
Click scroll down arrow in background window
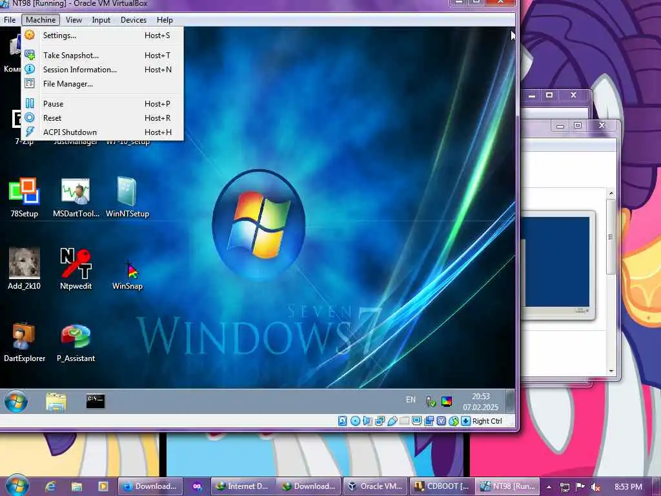[x=611, y=371]
